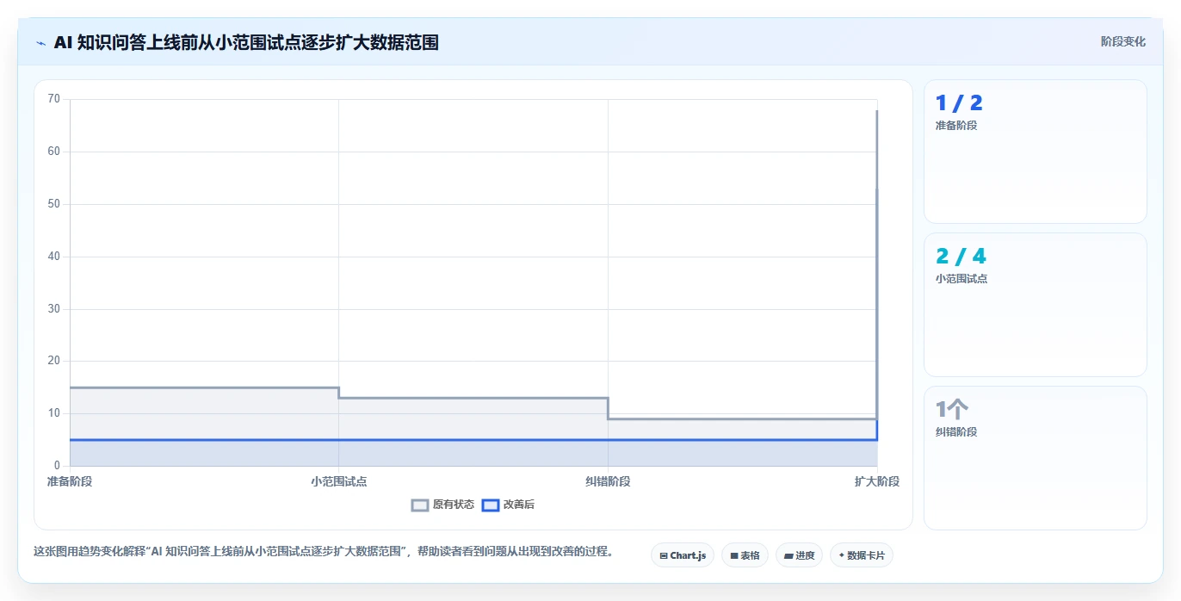Click the 扩大阶段 x-axis label
The height and width of the screenshot is (601, 1181).
tap(876, 481)
